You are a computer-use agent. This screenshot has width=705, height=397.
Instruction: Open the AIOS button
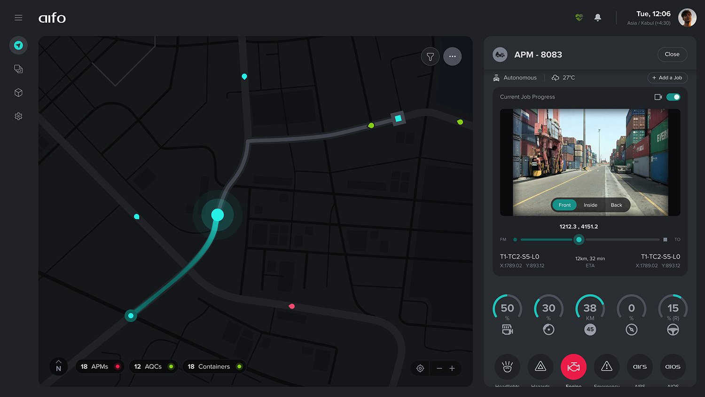(673, 367)
